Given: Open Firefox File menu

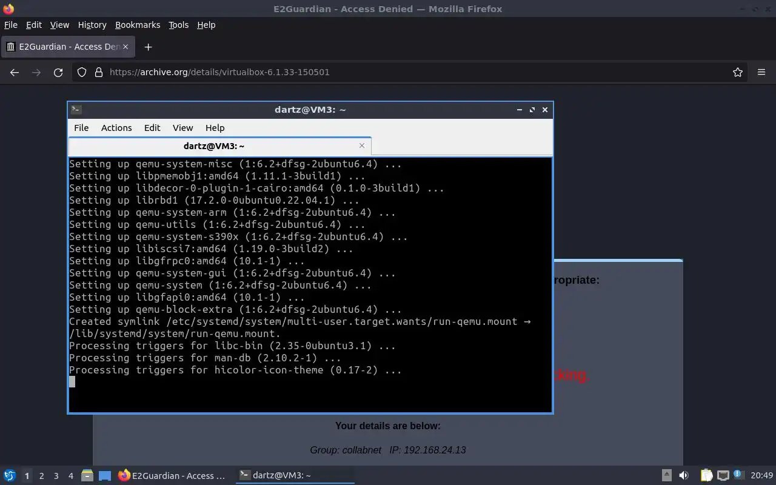Looking at the screenshot, I should [11, 25].
